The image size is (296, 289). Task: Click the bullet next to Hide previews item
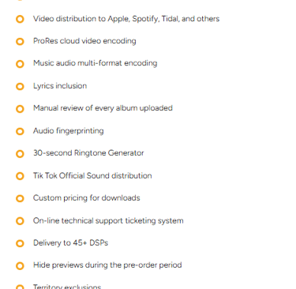(20, 266)
